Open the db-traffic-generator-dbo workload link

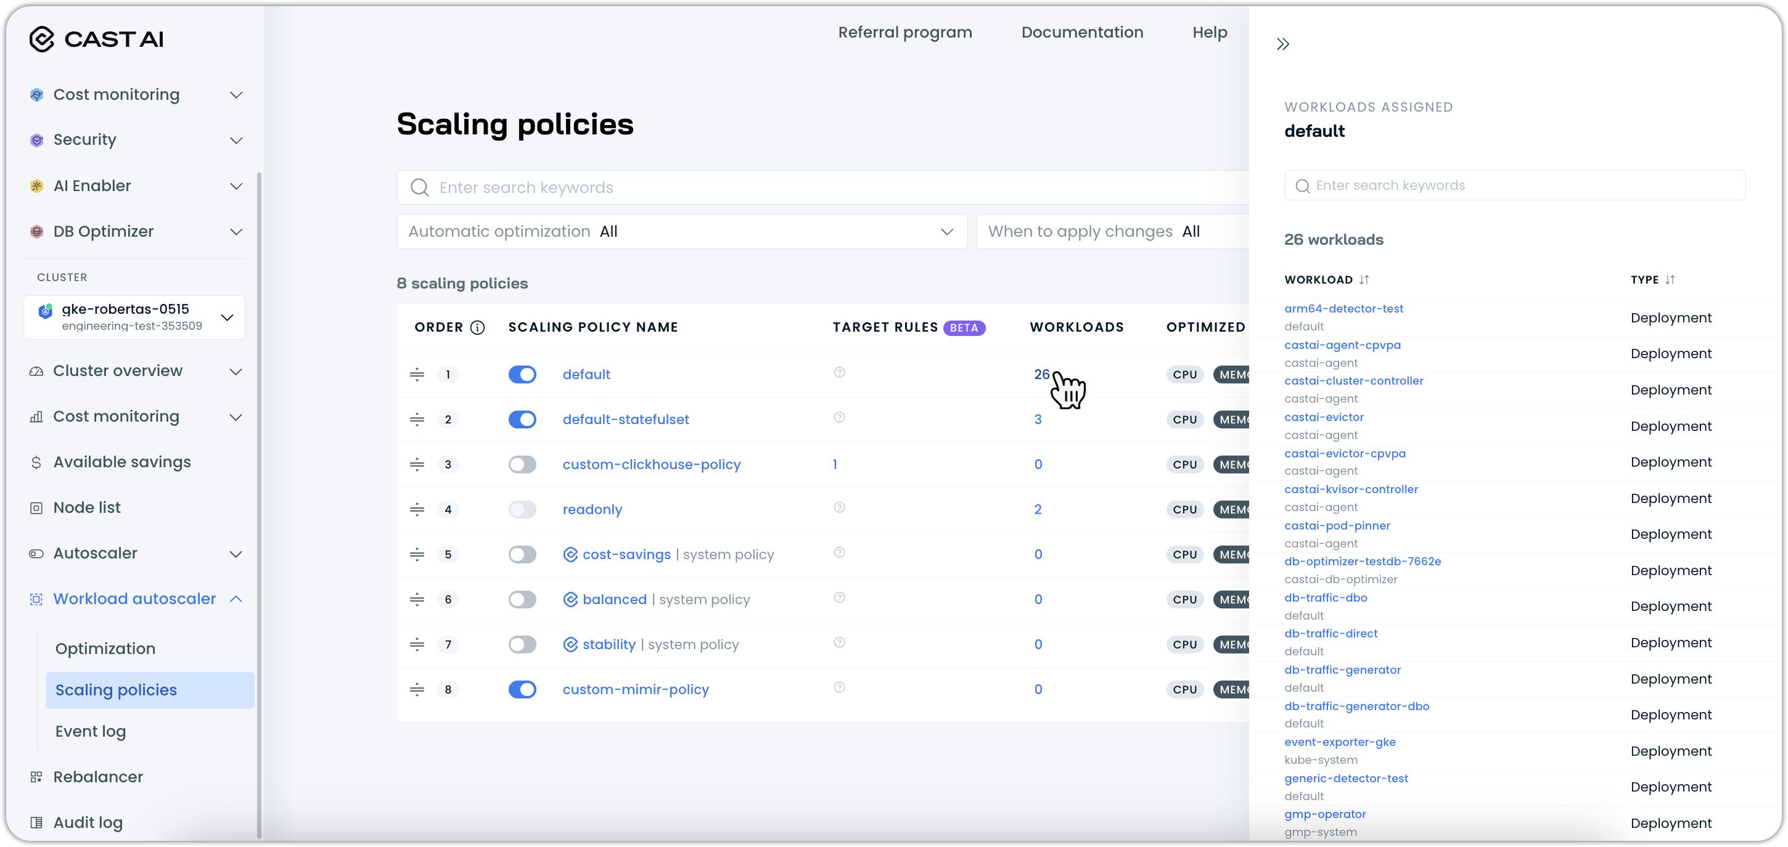1356,707
